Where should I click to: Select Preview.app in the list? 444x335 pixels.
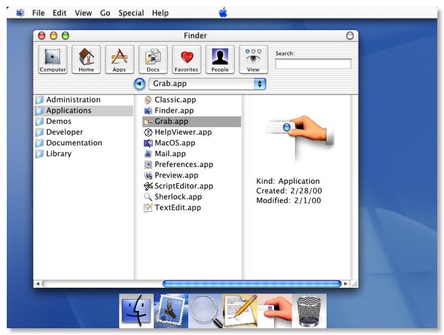point(192,175)
